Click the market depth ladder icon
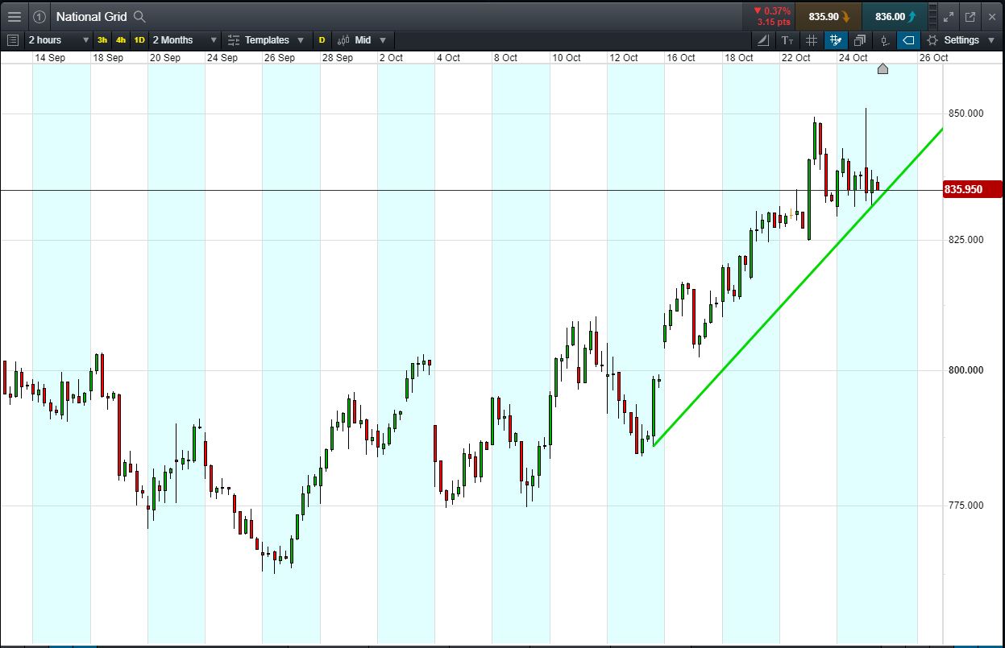 point(933,16)
